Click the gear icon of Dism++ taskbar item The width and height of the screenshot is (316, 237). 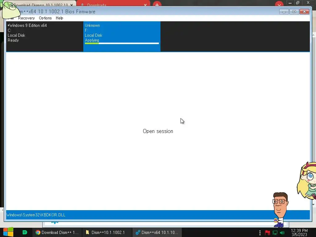click(x=138, y=232)
